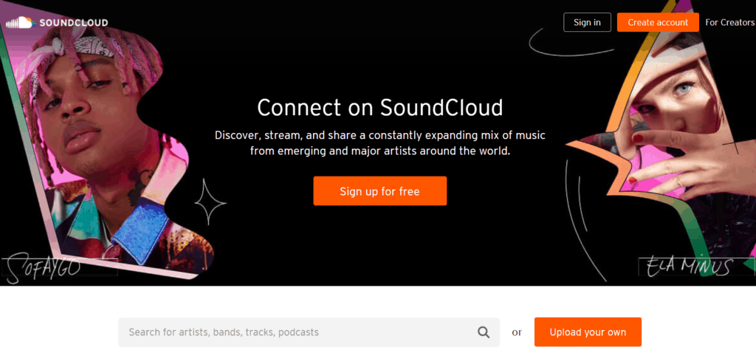The width and height of the screenshot is (756, 350).
Task: Open the For Creators page
Action: tap(730, 22)
